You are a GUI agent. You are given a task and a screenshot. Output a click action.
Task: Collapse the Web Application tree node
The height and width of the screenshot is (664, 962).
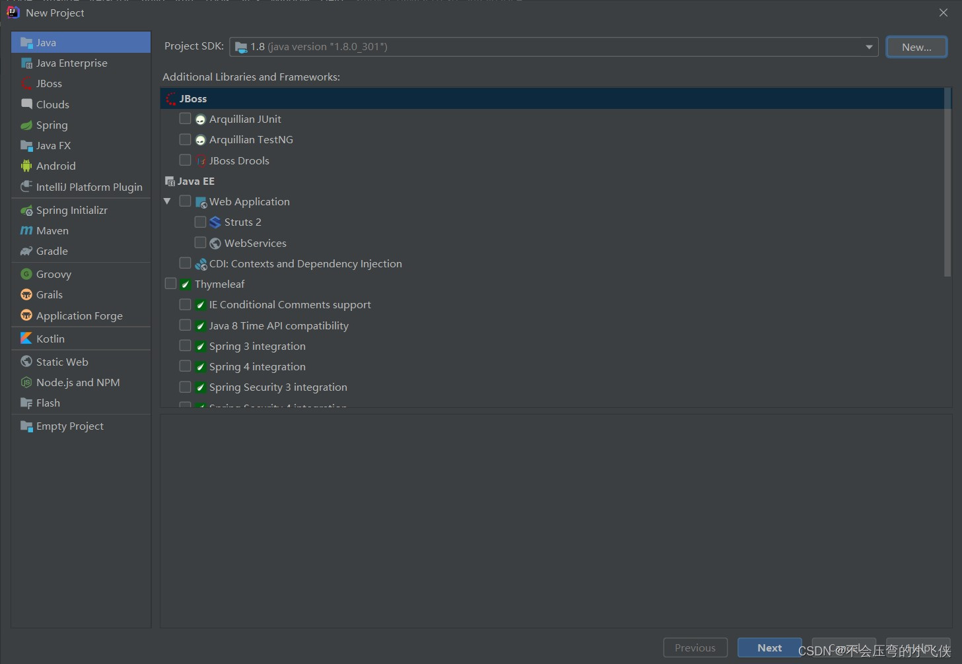(167, 201)
